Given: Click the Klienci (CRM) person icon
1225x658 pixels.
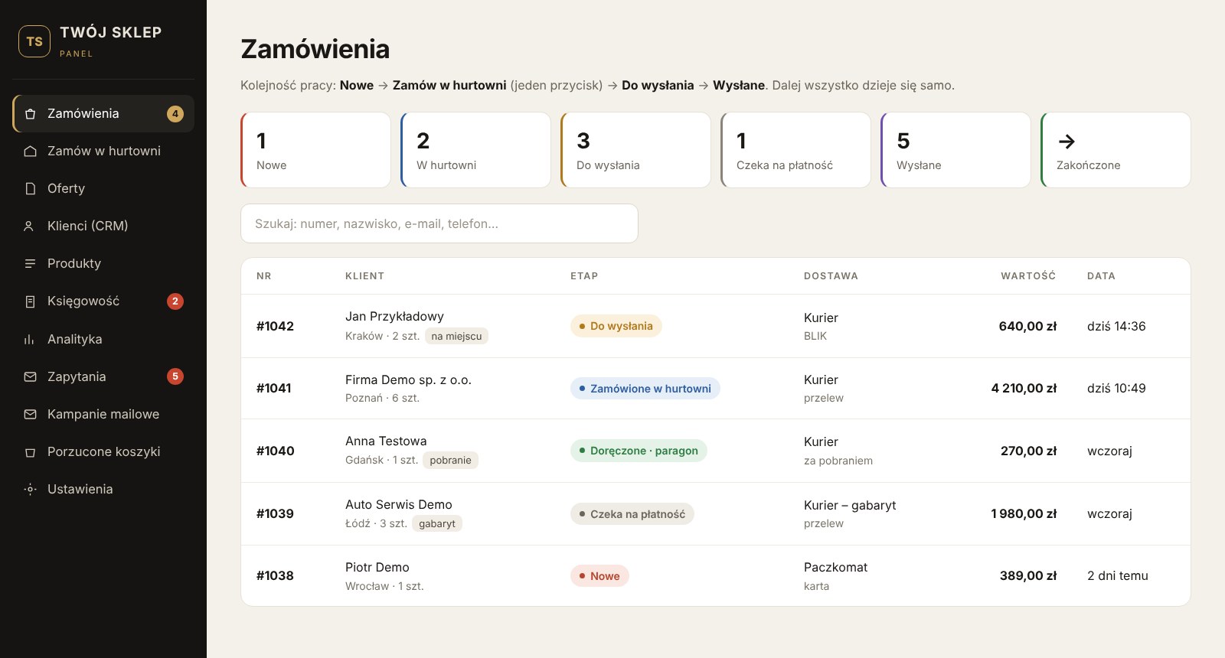Looking at the screenshot, I should click(29, 226).
